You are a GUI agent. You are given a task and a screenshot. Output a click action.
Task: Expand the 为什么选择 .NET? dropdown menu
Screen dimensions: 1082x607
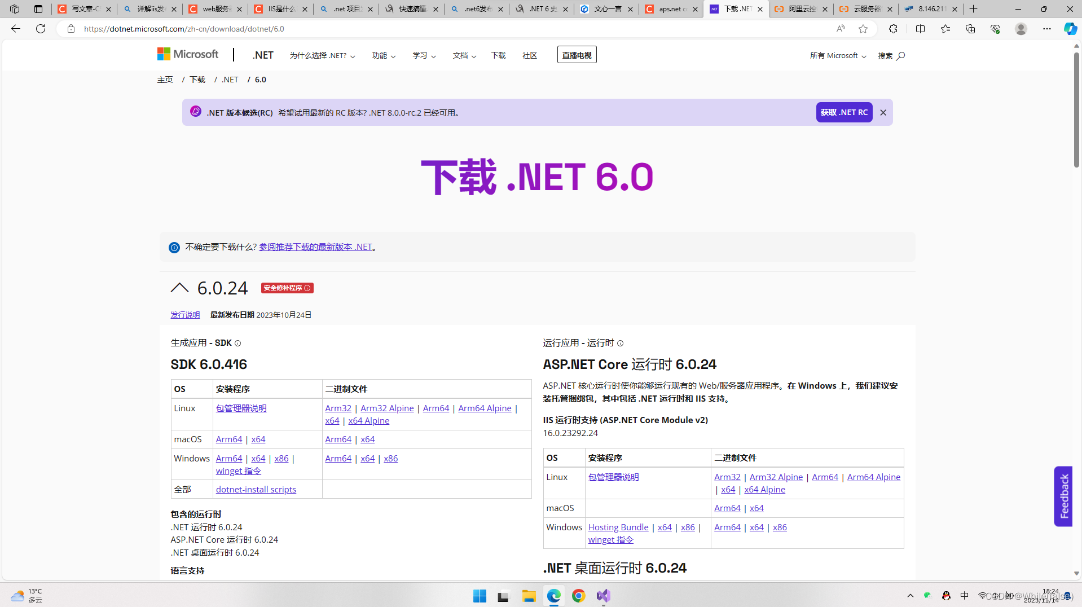(x=322, y=55)
